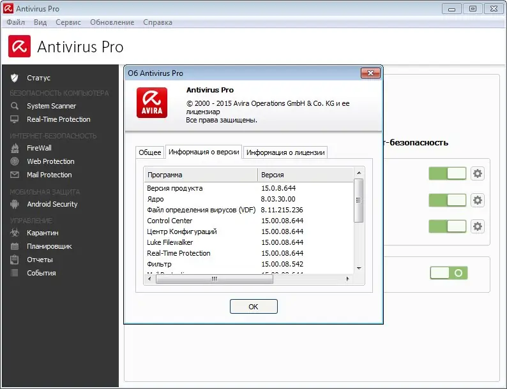This screenshot has height=389, width=507.
Task: Click the Real-Time Protection monitor icon
Action: (15, 119)
